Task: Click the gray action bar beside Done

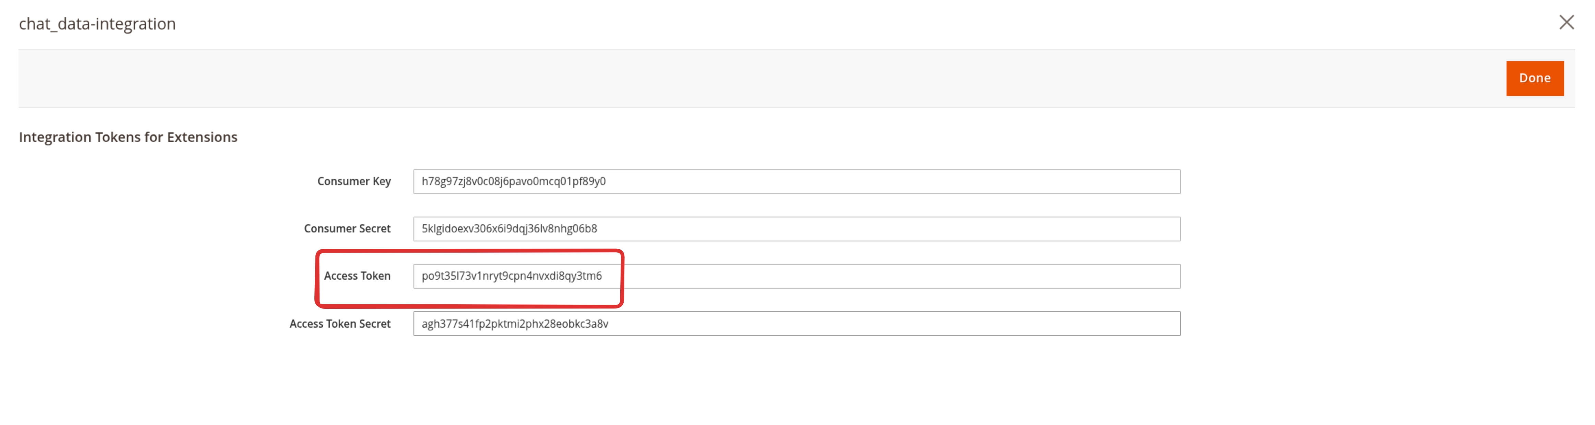Action: (743, 78)
